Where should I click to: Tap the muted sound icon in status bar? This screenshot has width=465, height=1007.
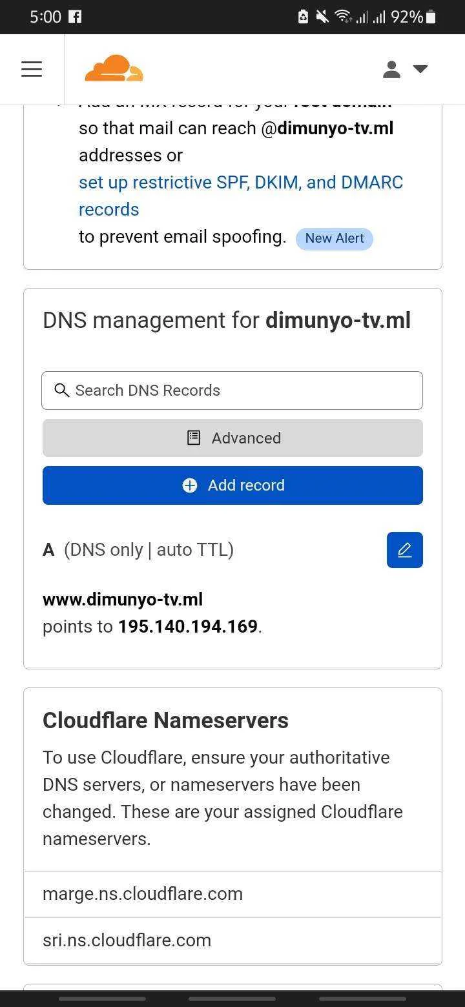coord(322,17)
